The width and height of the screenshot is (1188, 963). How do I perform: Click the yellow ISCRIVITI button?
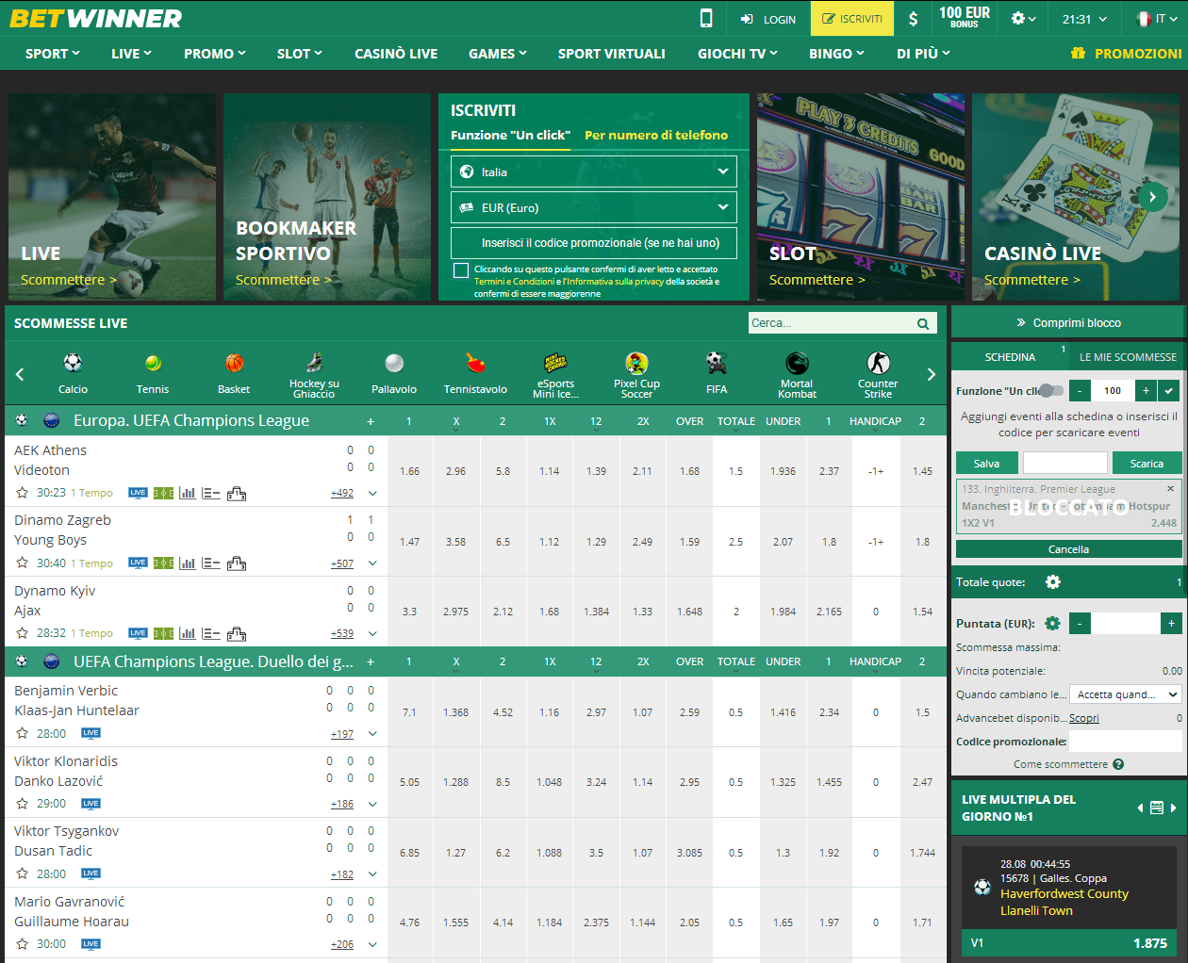852,19
